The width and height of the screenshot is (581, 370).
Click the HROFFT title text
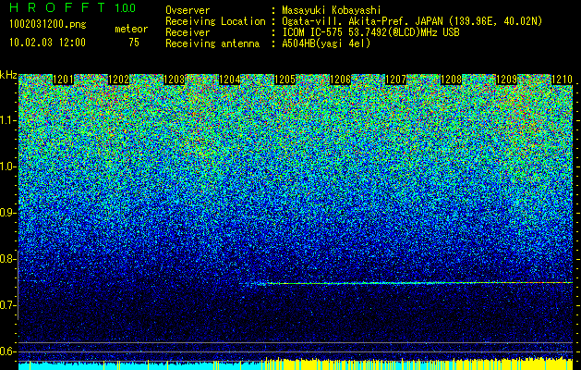coord(57,7)
